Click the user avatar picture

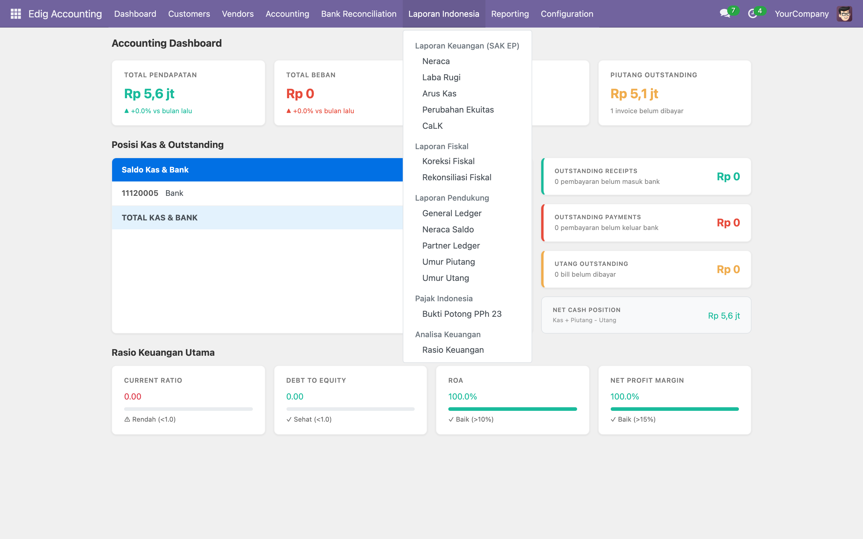[844, 13]
